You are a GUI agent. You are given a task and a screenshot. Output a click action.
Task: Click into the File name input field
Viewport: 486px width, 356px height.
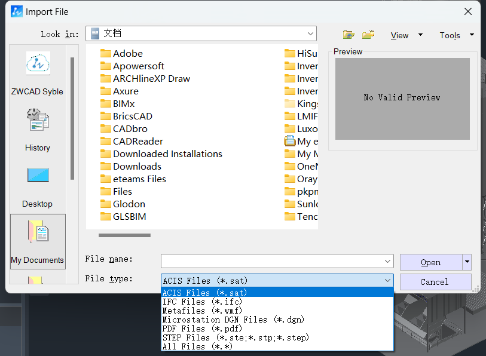[272, 262]
